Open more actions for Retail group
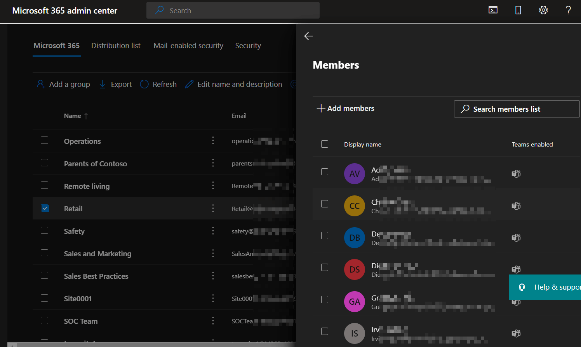The image size is (581, 347). pos(213,208)
